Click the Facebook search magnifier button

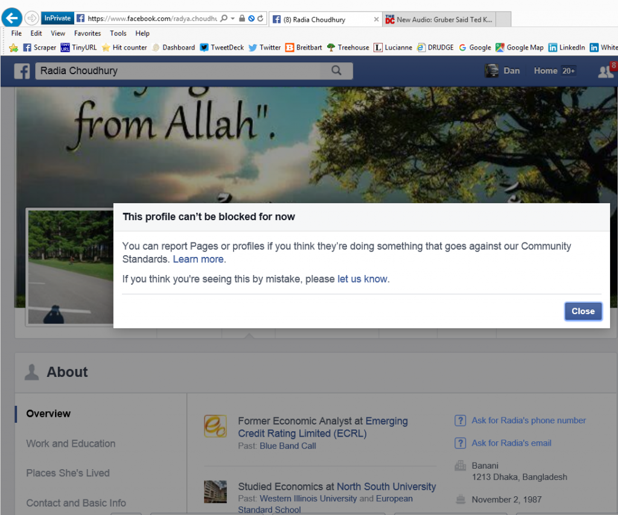click(336, 71)
